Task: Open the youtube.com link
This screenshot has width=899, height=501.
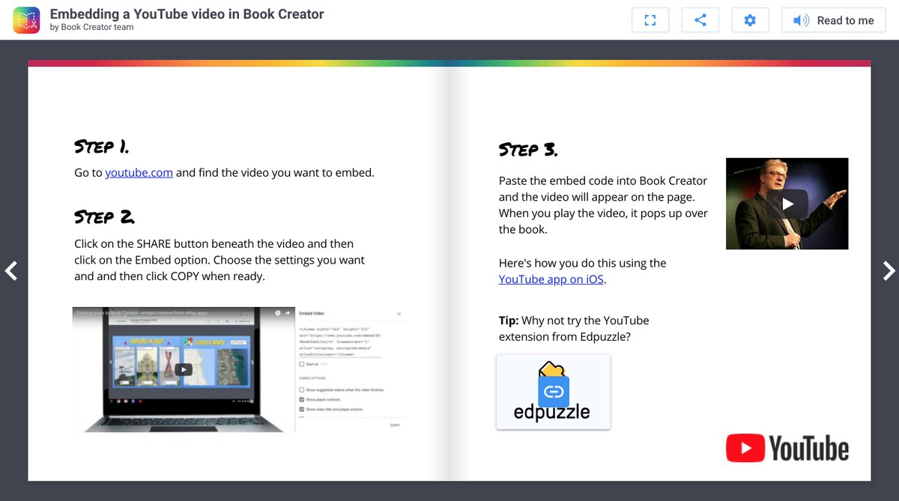Action: pyautogui.click(x=139, y=172)
